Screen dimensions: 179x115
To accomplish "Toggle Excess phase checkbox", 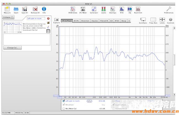I will pyautogui.click(x=114, y=105).
